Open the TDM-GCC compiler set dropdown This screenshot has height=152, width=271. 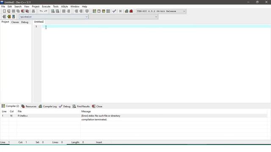[161, 11]
